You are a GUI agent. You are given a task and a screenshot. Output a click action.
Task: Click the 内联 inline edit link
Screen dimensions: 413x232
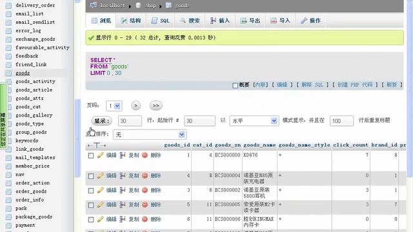click(261, 84)
